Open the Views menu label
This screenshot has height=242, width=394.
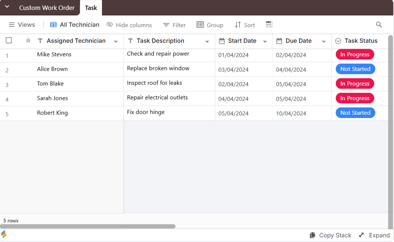pyautogui.click(x=26, y=24)
